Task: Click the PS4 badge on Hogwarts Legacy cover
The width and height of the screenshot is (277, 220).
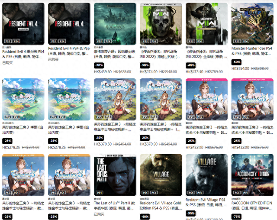Action: coord(108,41)
